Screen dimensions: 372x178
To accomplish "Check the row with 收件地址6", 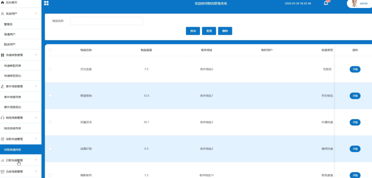I will 50,69.
